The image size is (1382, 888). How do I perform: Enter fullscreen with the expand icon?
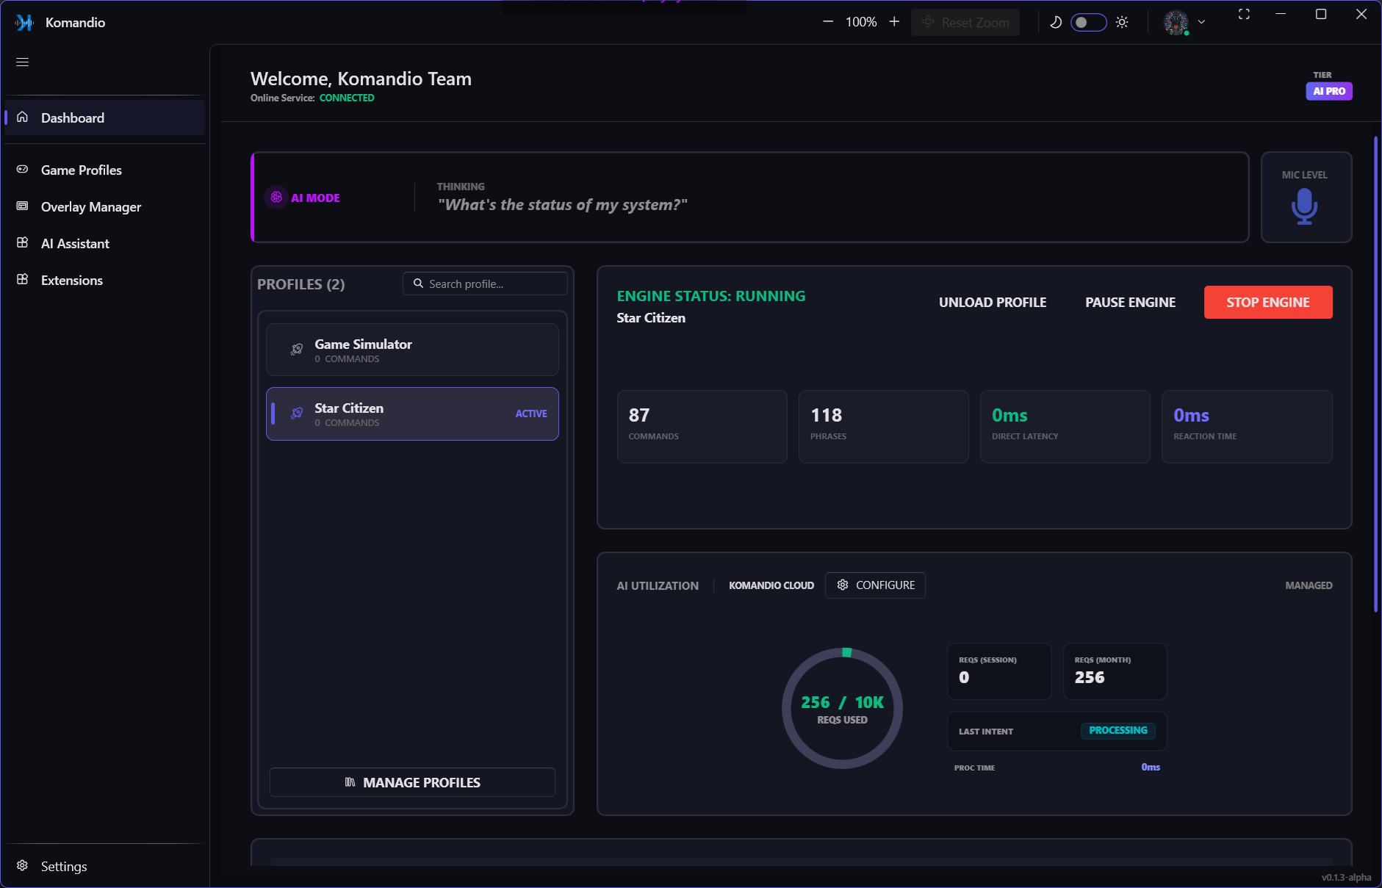[x=1244, y=15]
